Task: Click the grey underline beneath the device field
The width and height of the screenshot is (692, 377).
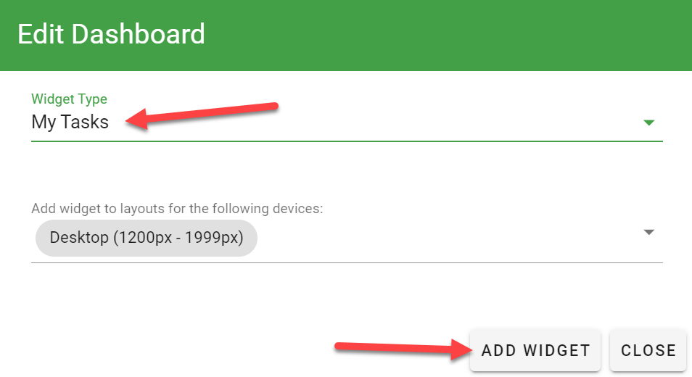Action: [x=347, y=262]
